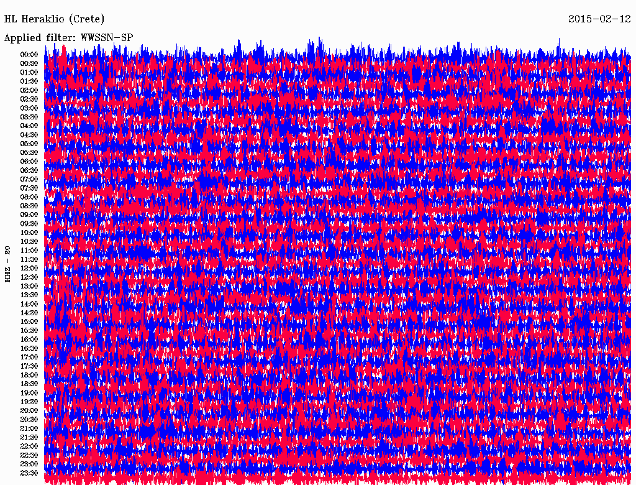Select the 22:00 time row label
Screen dimensions: 636x485
[29, 446]
